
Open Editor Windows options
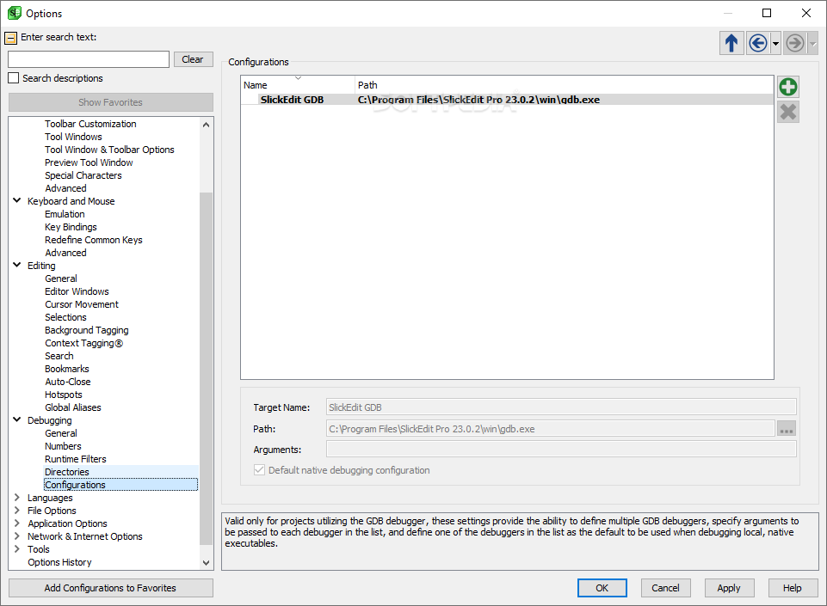coord(77,291)
